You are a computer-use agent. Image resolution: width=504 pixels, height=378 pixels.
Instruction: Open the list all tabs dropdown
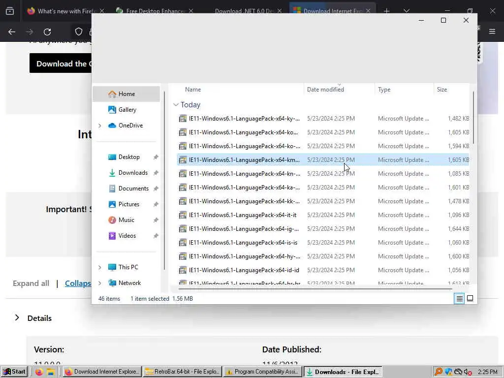[407, 11]
